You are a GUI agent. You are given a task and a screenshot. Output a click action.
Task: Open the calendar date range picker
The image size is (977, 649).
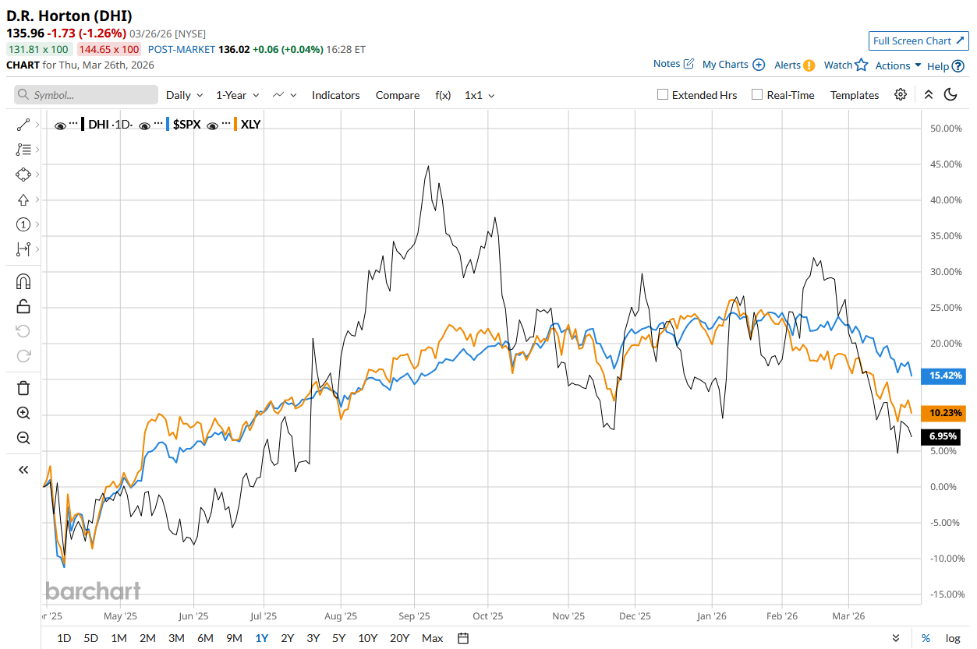click(x=463, y=638)
